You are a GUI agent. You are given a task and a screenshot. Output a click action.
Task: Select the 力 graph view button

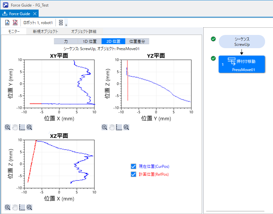[66, 41]
